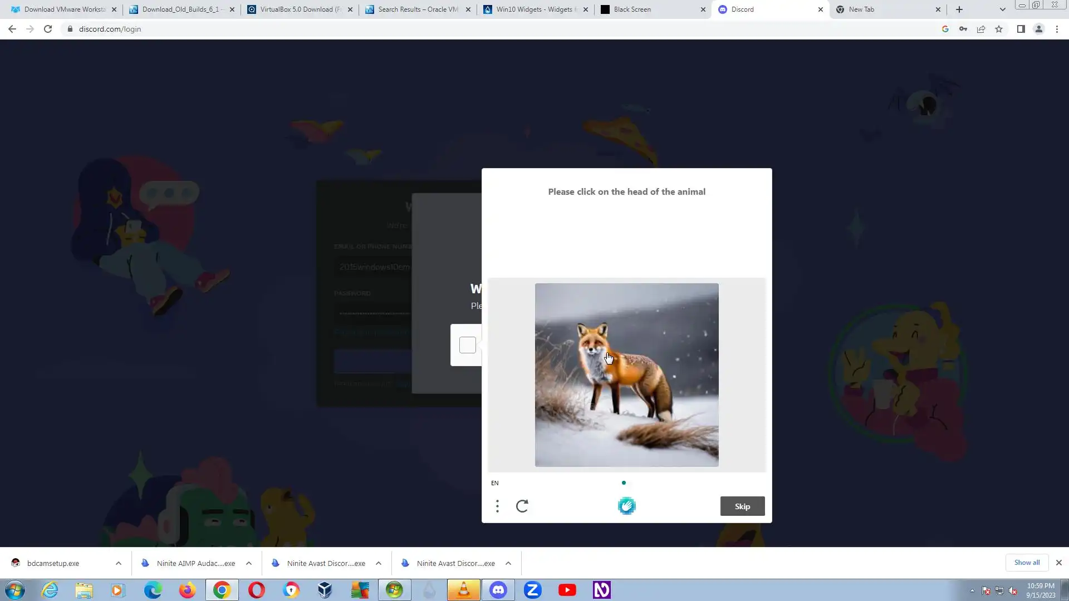Expand options for Ninite AIMP download

click(x=249, y=563)
